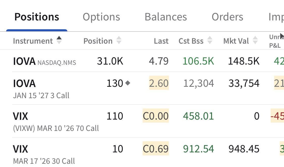Select VIX MAR 17 '26 30 Call position
The width and height of the screenshot is (284, 167).
point(44,154)
